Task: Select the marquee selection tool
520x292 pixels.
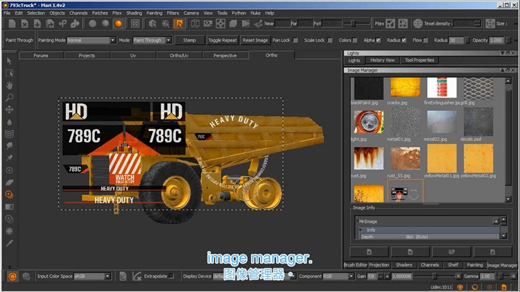Action: [9, 74]
